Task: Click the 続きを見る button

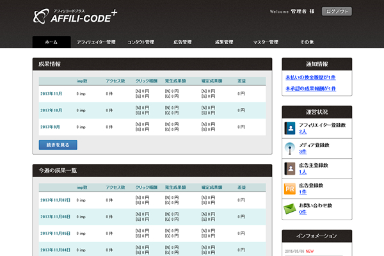Action: tap(58, 145)
